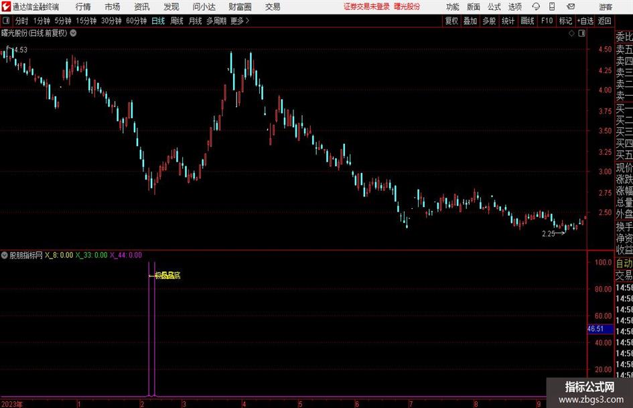Expand the 更多 periods list

[240, 21]
